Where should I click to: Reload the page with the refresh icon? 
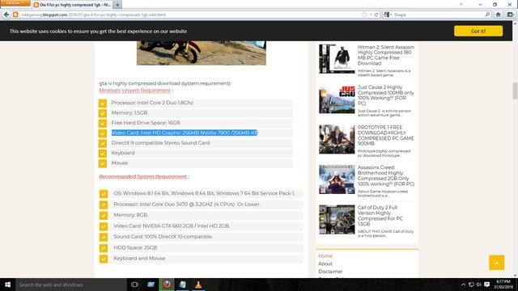click(376, 15)
